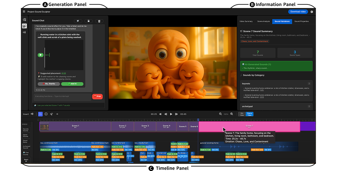Expand the archetypal sounds category
Image resolution: width=338 pixels, height=171 pixels.
click(276, 107)
